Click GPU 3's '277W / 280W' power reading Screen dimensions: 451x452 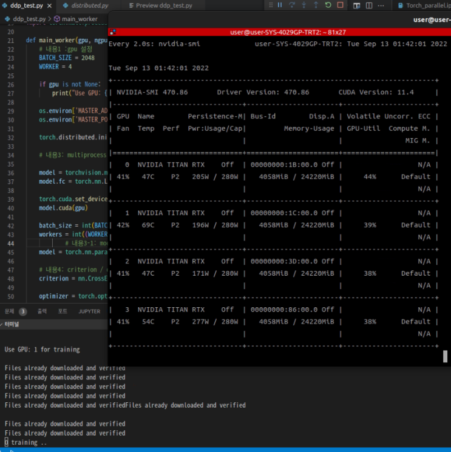(x=215, y=322)
